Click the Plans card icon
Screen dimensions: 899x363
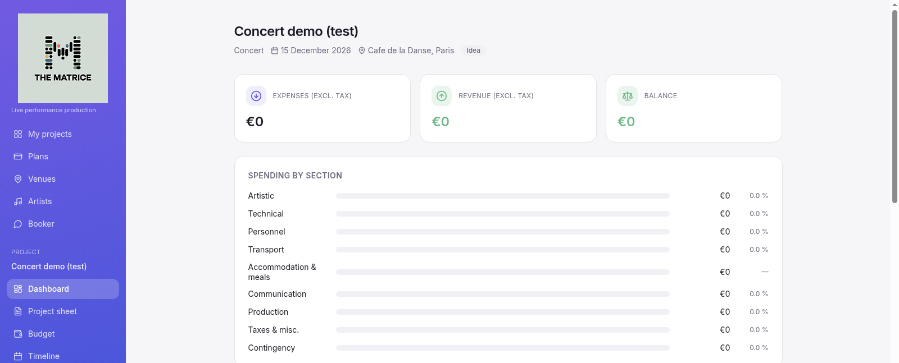click(18, 157)
